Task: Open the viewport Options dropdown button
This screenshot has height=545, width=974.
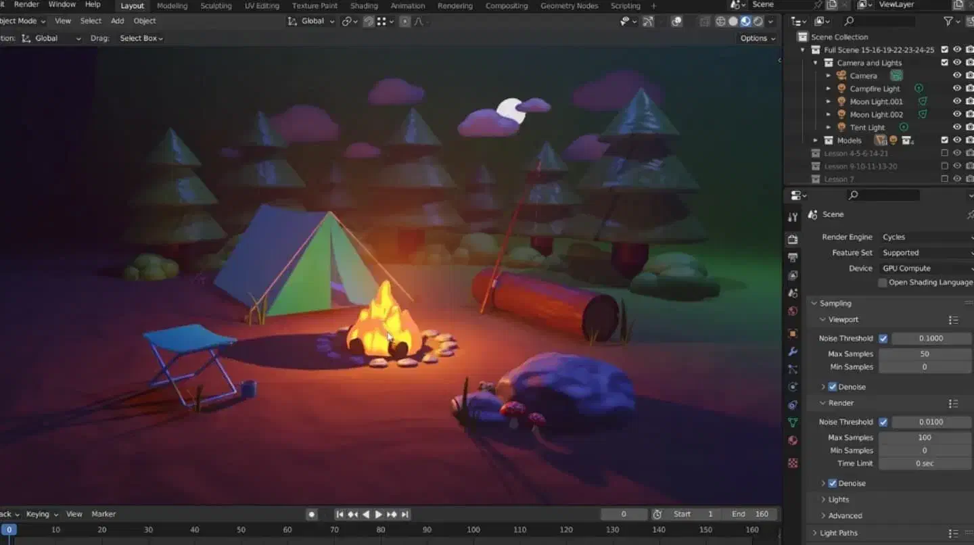Action: [x=757, y=39]
